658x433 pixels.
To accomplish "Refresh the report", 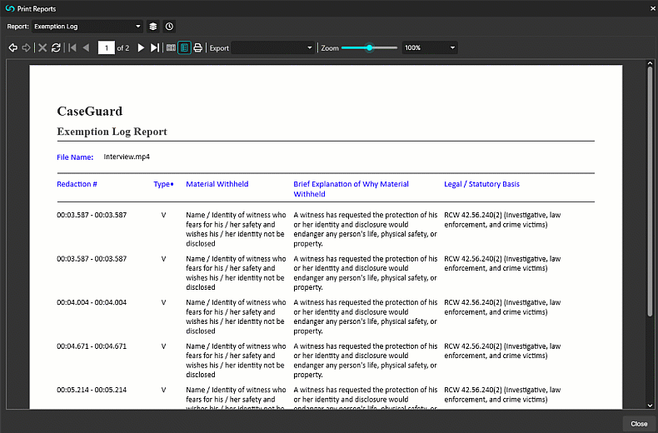I will [x=56, y=47].
